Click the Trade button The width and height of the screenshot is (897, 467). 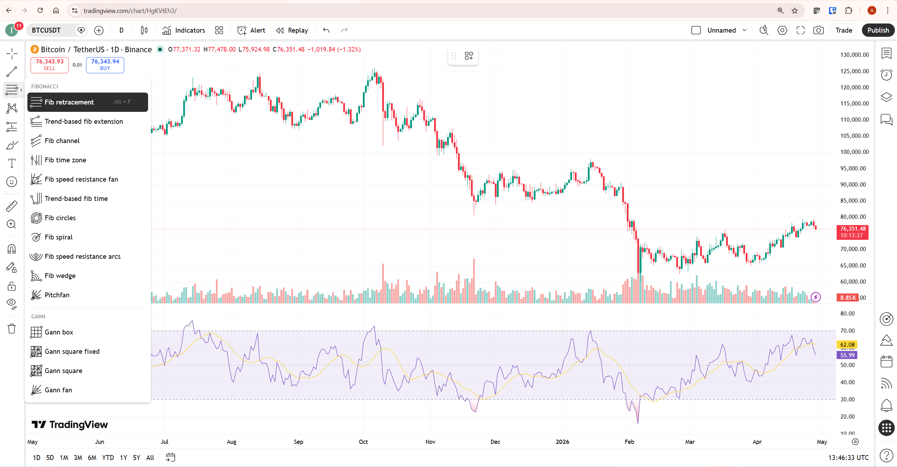point(844,31)
